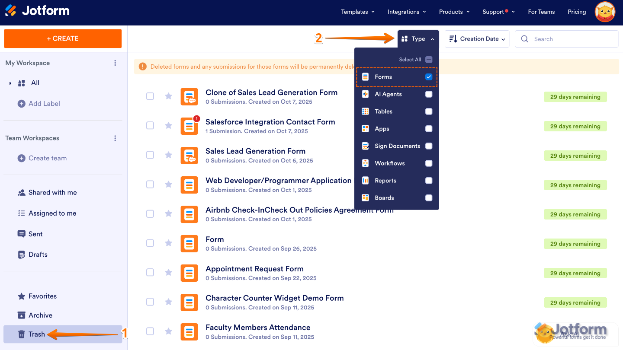Check the Reports type checkbox
Image resolution: width=623 pixels, height=350 pixels.
pyautogui.click(x=429, y=181)
